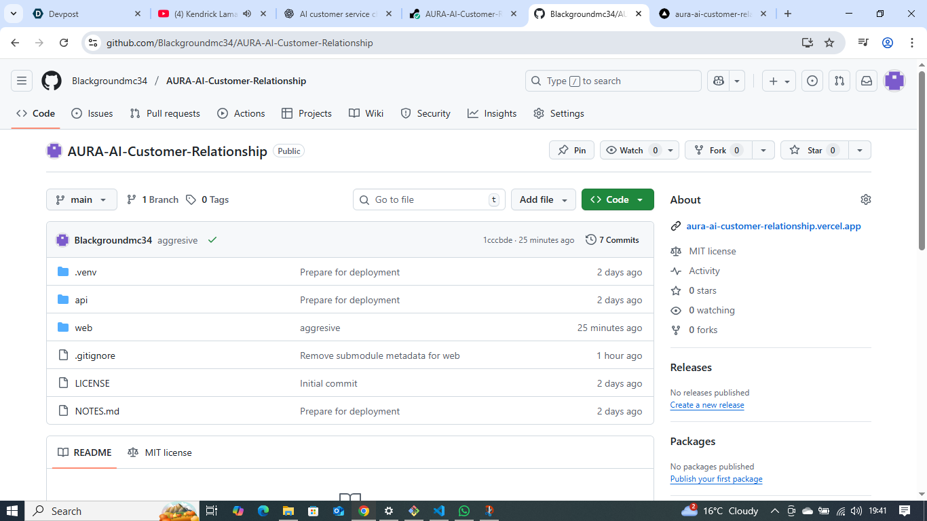This screenshot has height=521, width=927.
Task: Open About settings gear icon
Action: point(865,199)
